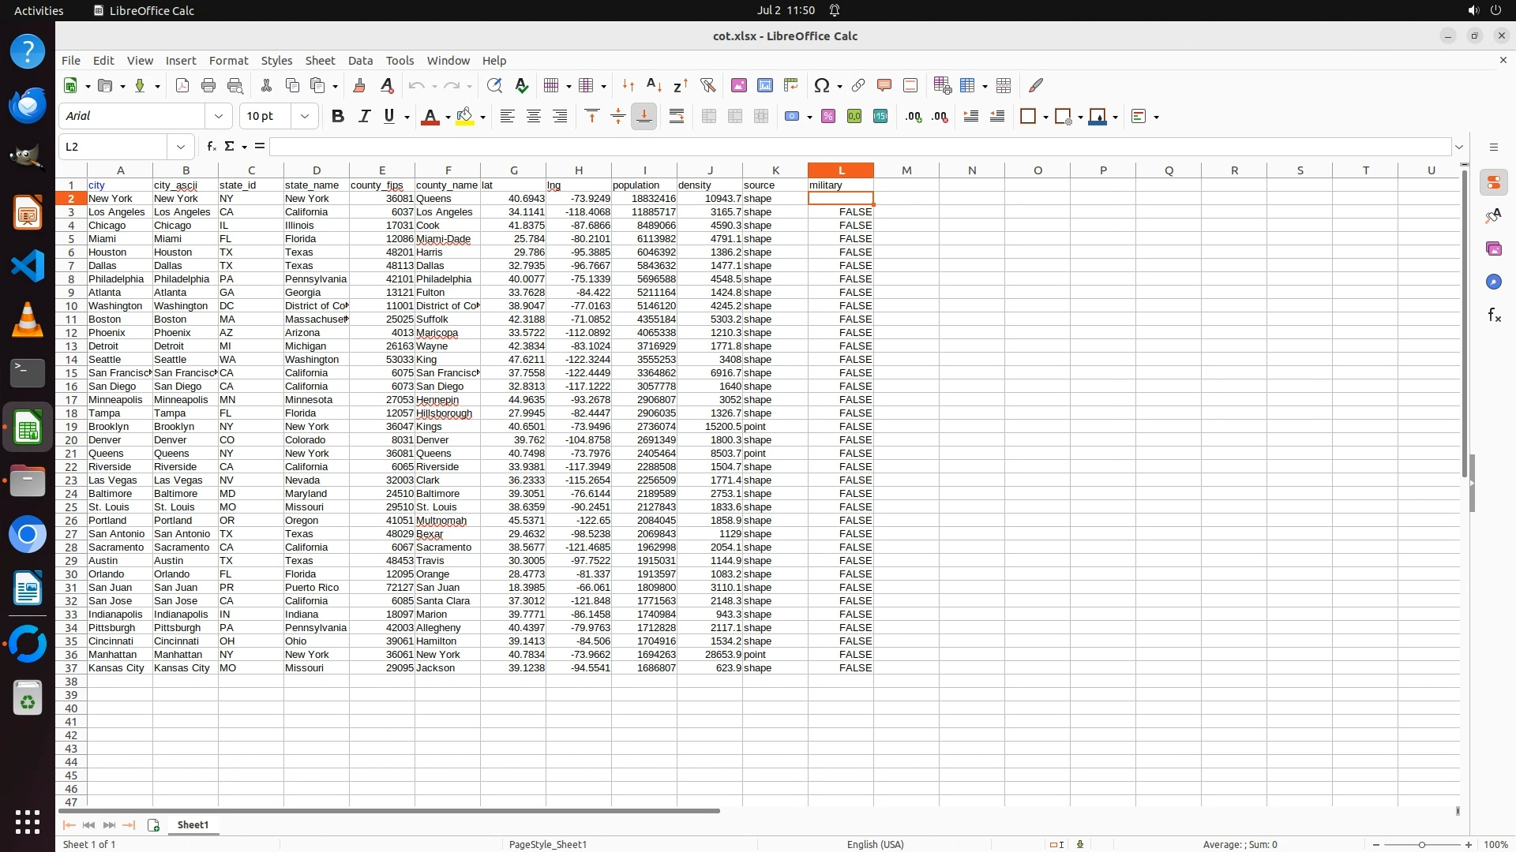This screenshot has height=852, width=1516.
Task: Open the Data menu
Action: pyautogui.click(x=360, y=60)
